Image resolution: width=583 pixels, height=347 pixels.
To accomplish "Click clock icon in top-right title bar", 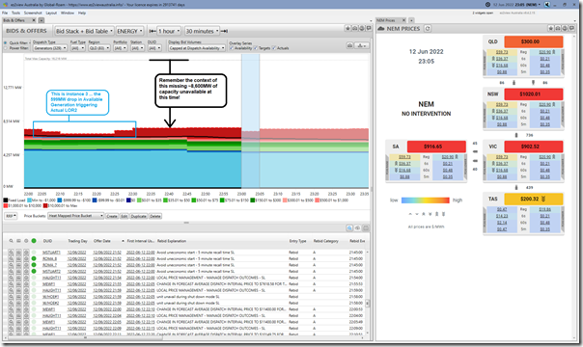I will (487, 5).
